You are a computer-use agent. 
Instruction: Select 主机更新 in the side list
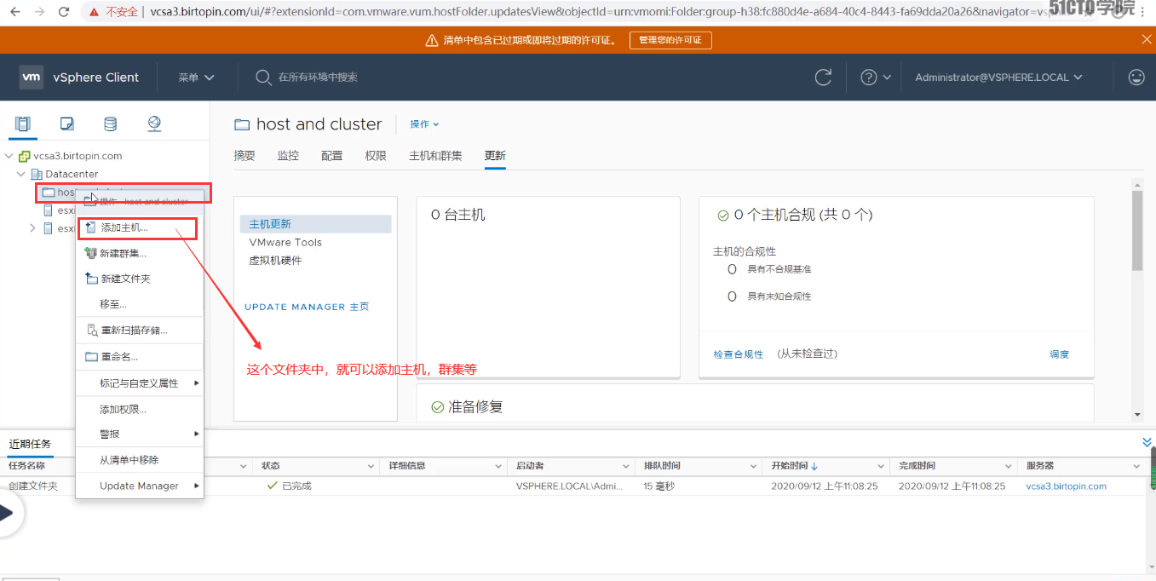click(315, 224)
